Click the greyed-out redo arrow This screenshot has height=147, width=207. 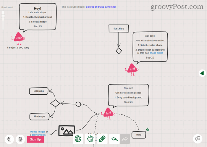(125, 139)
